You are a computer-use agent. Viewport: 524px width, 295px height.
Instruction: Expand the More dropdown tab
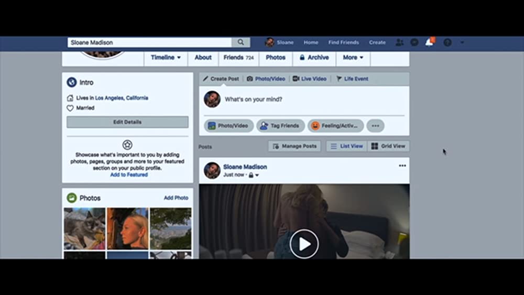click(x=353, y=58)
